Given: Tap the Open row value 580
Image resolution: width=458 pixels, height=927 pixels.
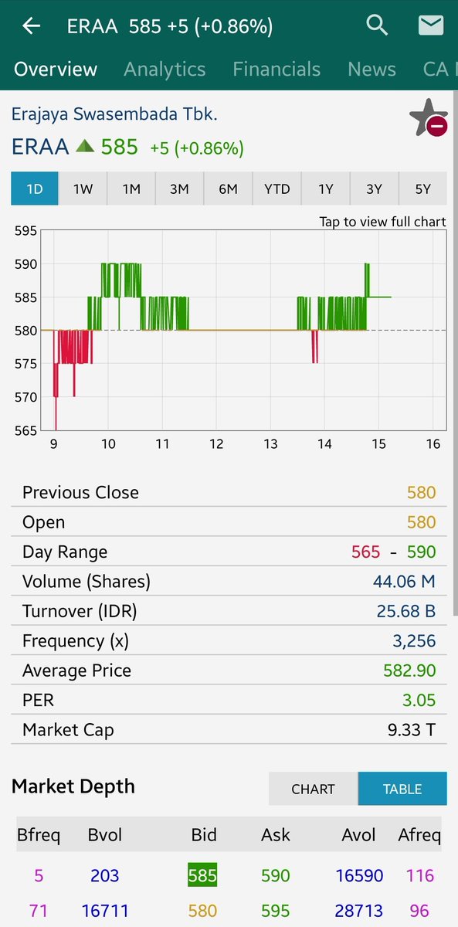Looking at the screenshot, I should click(422, 522).
